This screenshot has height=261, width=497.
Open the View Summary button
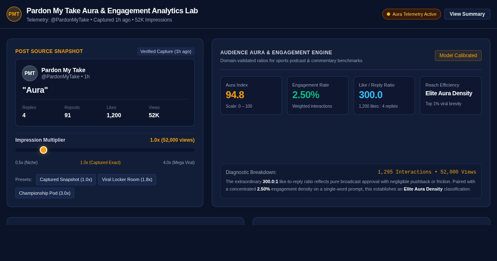tap(467, 14)
